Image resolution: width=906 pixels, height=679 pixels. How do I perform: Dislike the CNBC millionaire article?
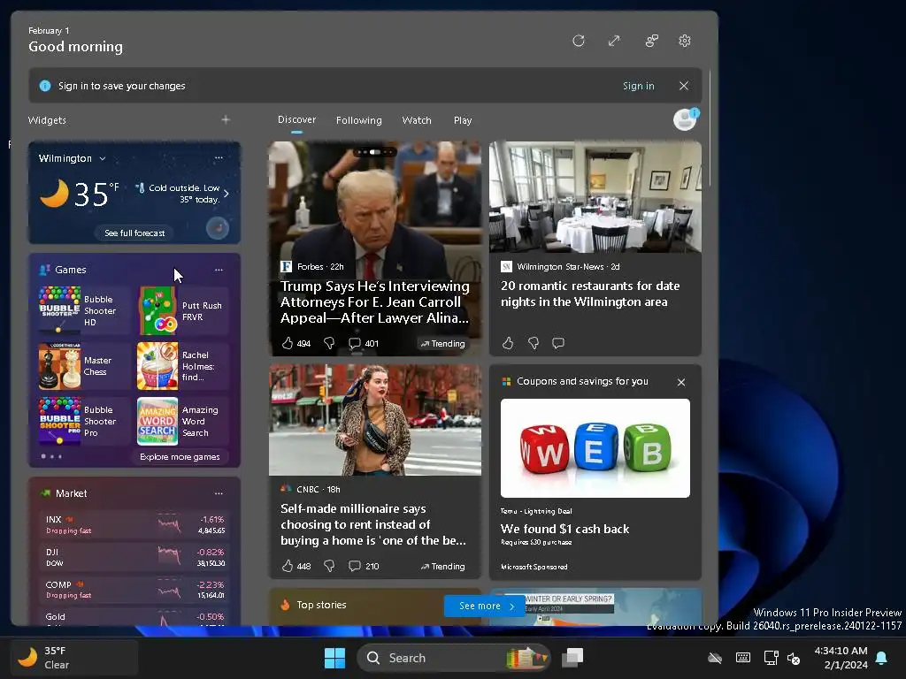[329, 566]
